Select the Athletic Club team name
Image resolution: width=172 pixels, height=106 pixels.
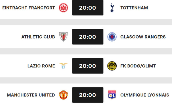tap(38, 37)
